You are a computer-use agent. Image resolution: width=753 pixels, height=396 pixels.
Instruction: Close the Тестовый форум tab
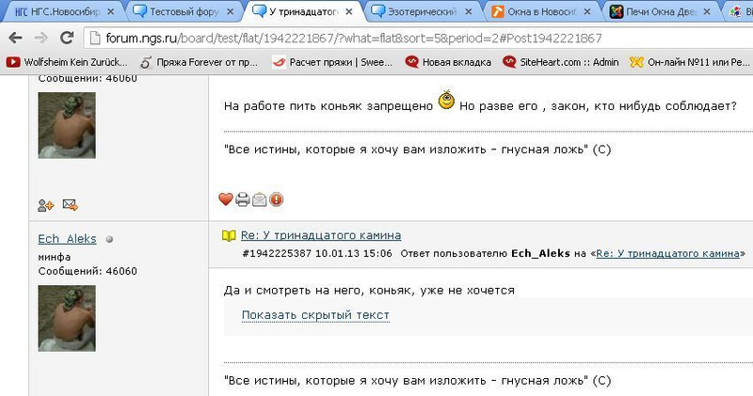[230, 11]
